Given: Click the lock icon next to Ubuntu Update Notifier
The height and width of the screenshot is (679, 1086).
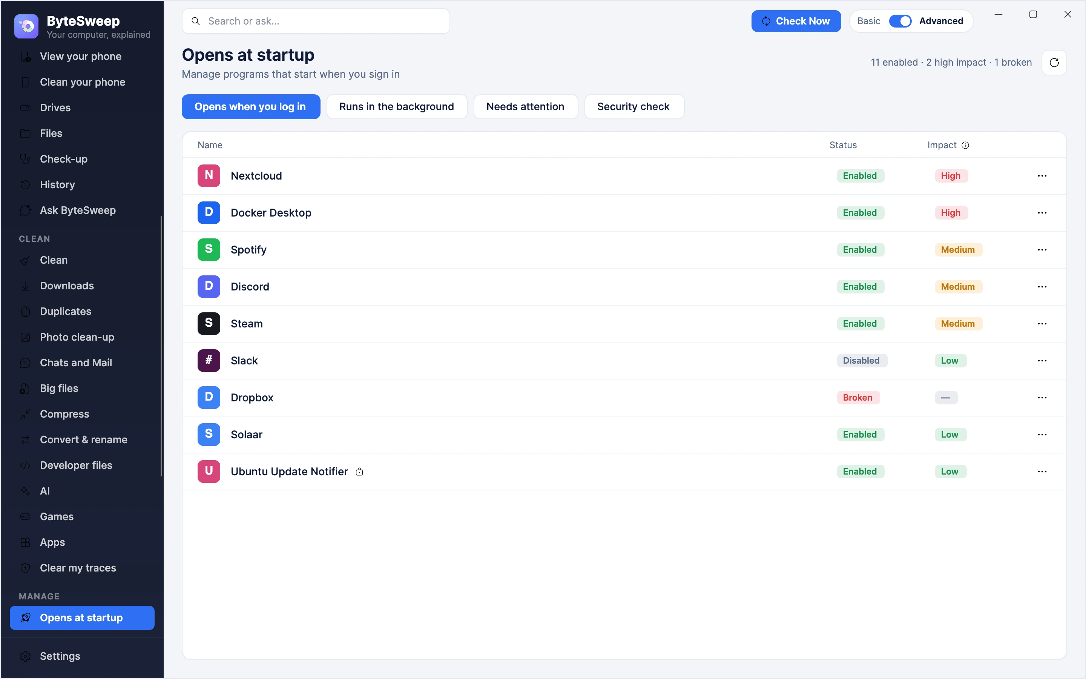Looking at the screenshot, I should [x=359, y=472].
